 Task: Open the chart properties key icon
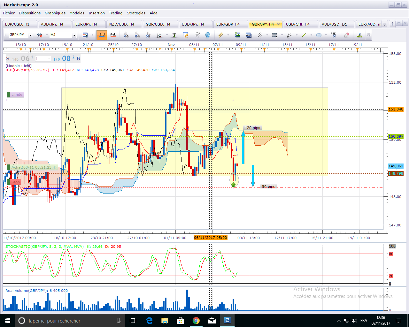pyautogui.click(x=185, y=35)
